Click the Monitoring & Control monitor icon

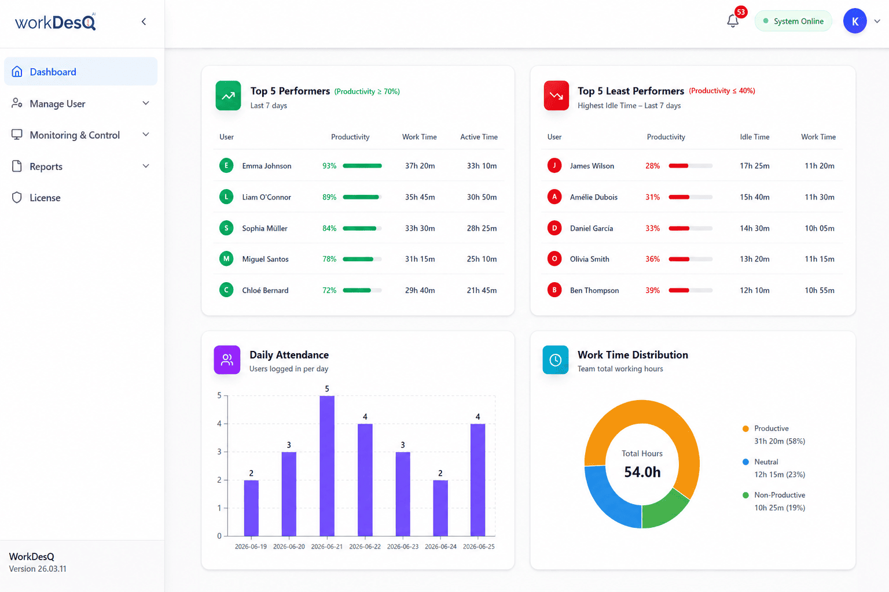pyautogui.click(x=17, y=135)
